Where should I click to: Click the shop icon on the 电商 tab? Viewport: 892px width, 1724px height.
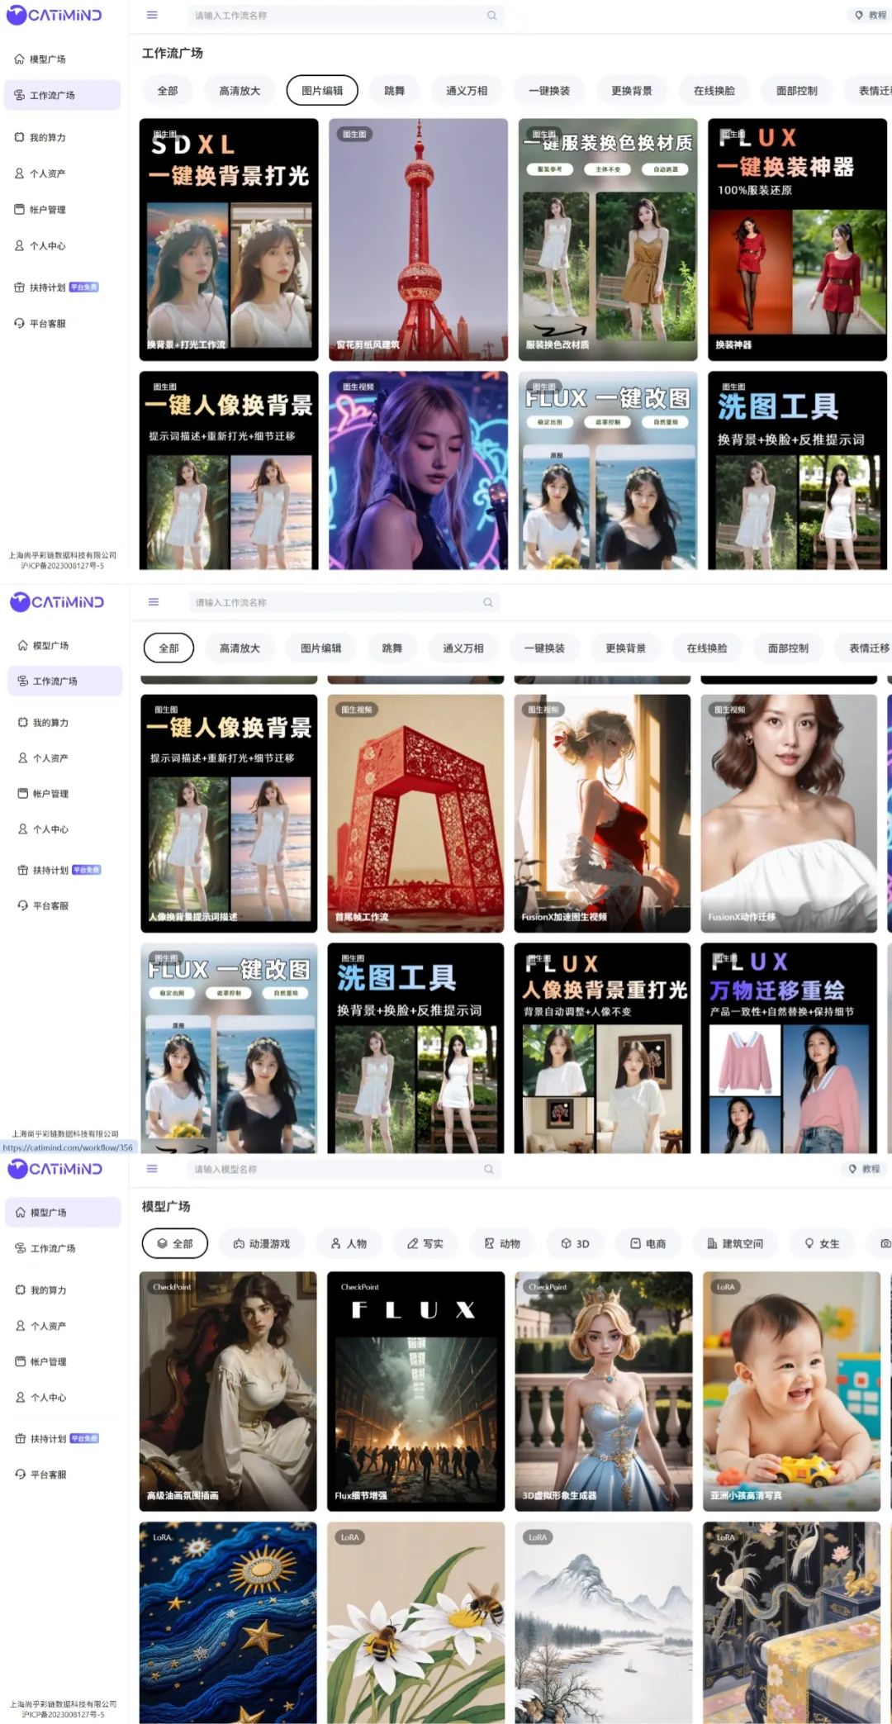635,1243
